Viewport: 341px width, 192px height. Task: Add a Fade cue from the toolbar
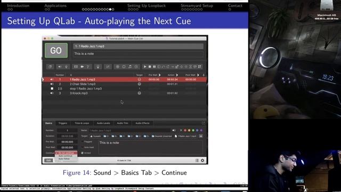tap(108, 67)
